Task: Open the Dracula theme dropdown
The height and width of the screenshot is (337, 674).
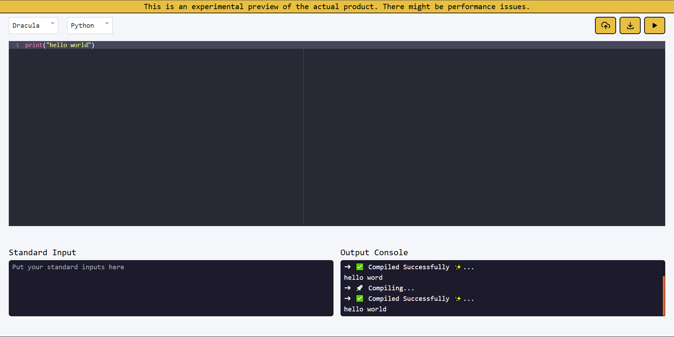Action: (33, 26)
